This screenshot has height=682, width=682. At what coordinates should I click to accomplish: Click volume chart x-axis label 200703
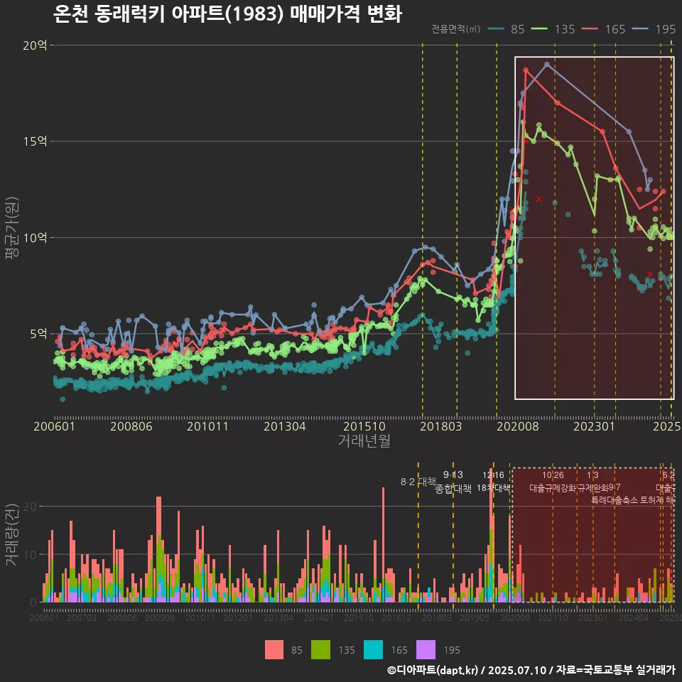coord(82,617)
